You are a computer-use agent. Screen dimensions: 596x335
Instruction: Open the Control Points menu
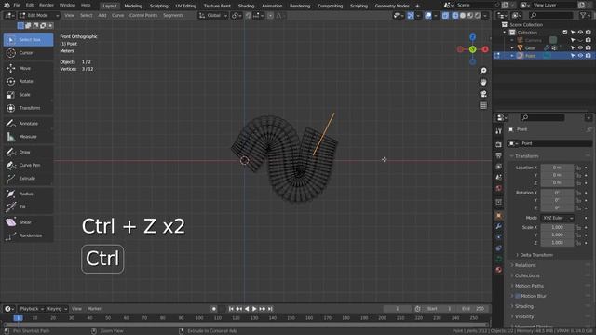point(143,16)
